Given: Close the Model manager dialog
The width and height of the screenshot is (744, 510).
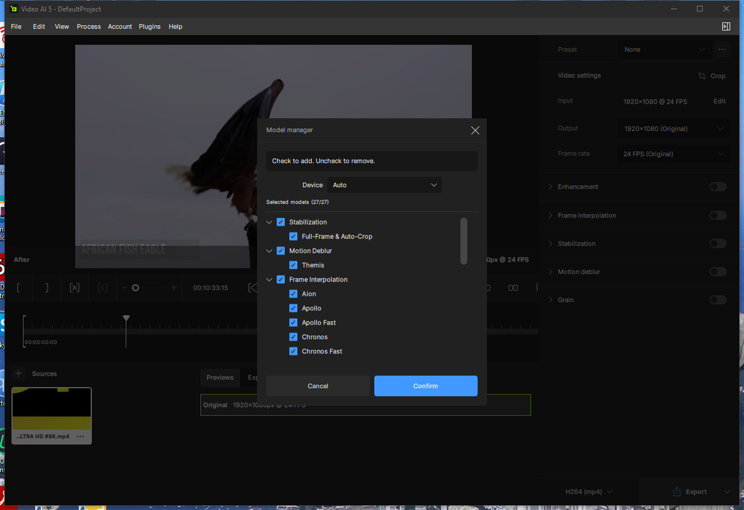Looking at the screenshot, I should point(475,130).
